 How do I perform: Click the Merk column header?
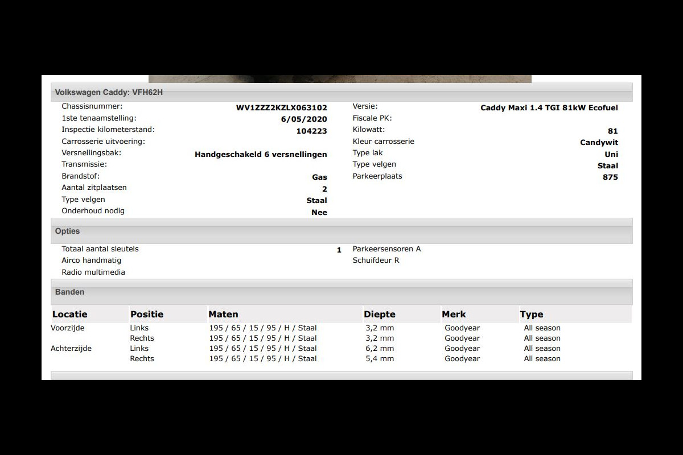tap(454, 315)
